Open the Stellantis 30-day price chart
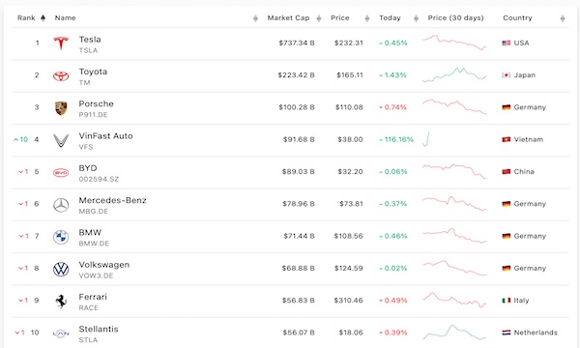580x348 pixels. point(454,333)
